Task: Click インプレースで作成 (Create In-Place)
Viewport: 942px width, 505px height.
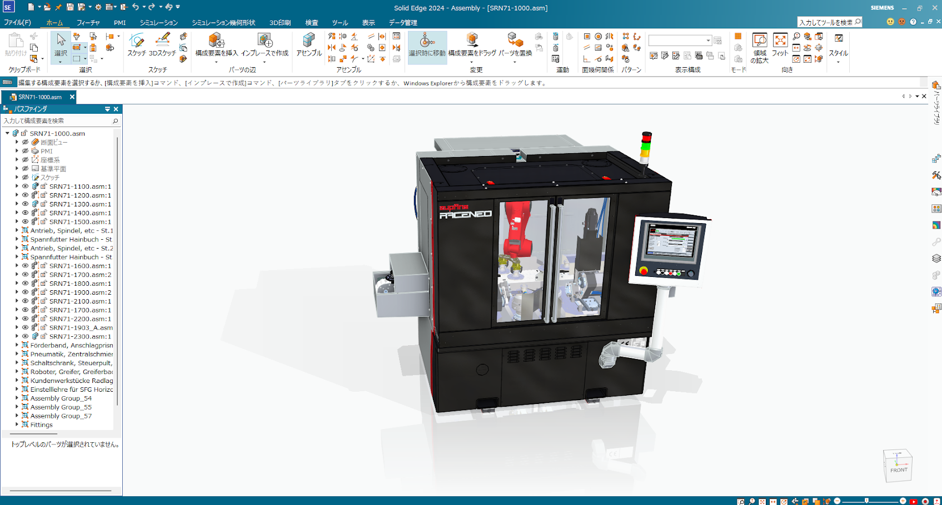Action: point(265,46)
